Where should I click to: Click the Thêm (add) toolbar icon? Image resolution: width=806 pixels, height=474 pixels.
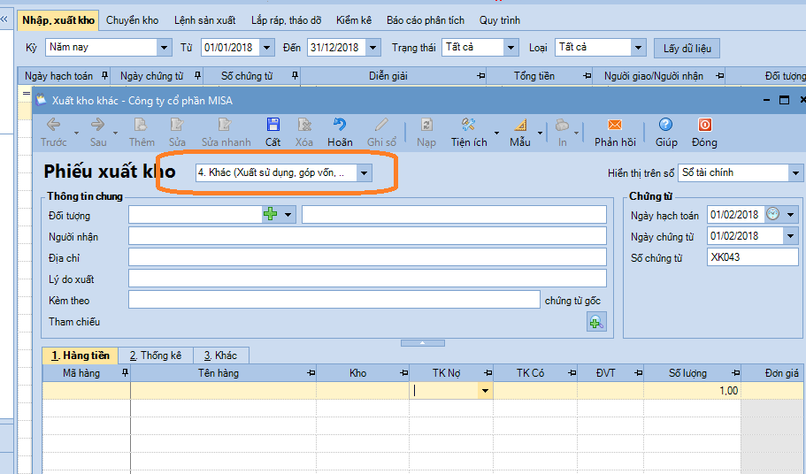(141, 125)
